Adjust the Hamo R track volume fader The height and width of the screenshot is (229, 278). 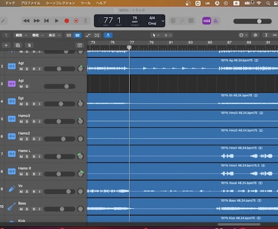click(x=59, y=174)
